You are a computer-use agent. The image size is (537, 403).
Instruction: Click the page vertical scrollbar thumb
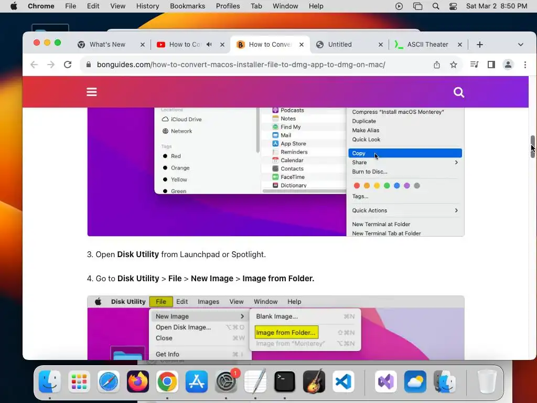pos(533,146)
